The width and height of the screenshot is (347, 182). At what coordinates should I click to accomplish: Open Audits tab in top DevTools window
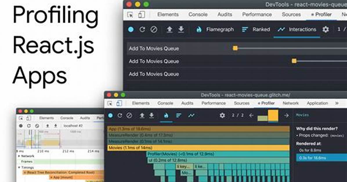[x=225, y=14]
